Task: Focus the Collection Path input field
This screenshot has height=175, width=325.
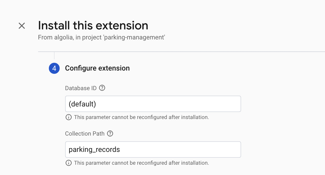Action: 153,149
